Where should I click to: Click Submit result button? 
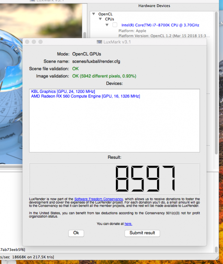(142, 233)
